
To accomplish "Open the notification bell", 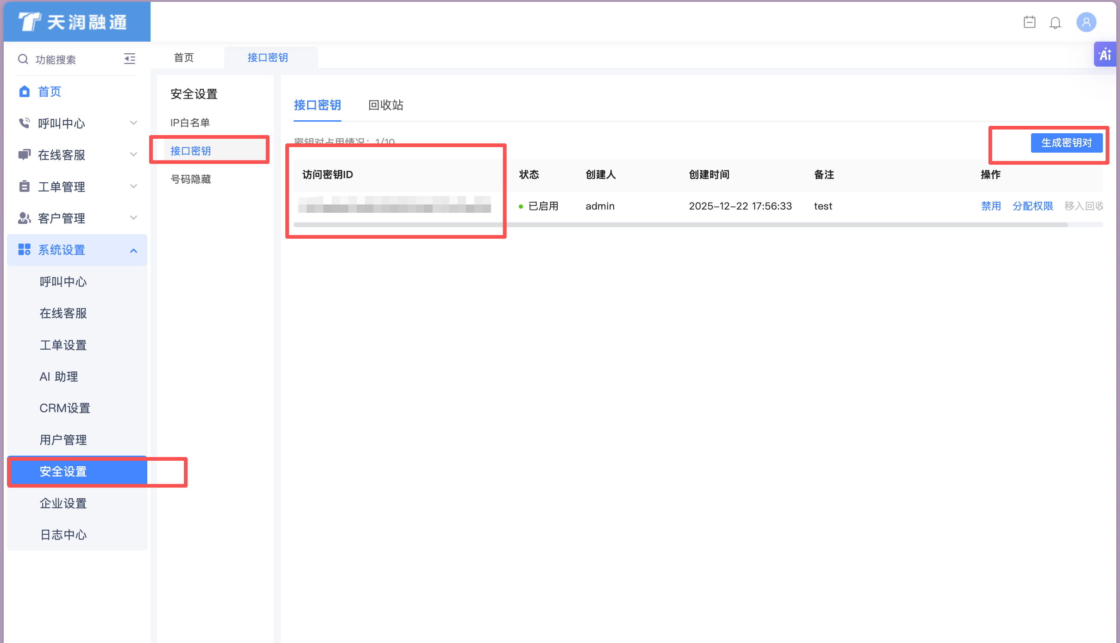I will 1055,23.
